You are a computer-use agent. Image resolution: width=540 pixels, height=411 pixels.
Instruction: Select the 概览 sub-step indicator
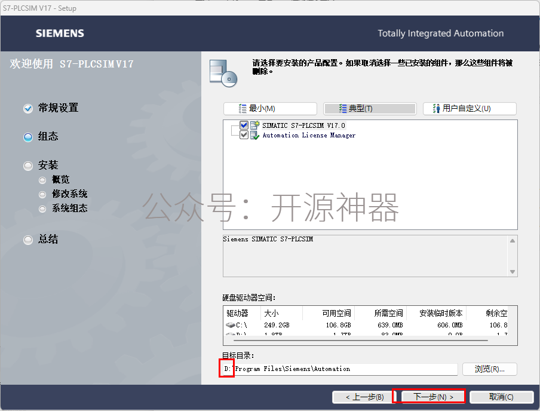(42, 180)
